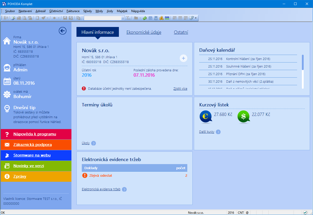Select the Přiznání DPH (za říjen 2016) row
The image size is (313, 215).
pos(248,74)
